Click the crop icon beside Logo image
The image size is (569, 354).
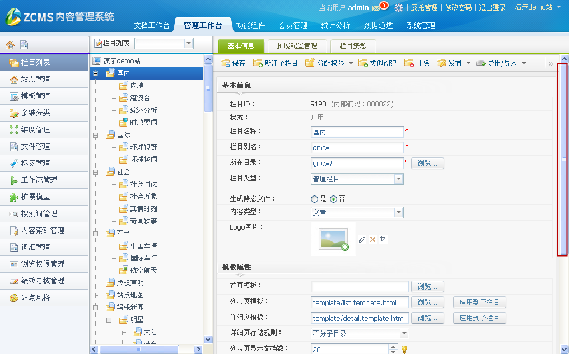[383, 240]
